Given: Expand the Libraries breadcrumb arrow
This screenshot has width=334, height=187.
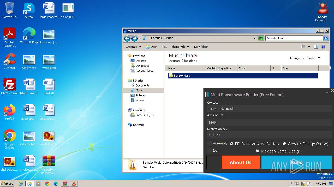Looking at the screenshot, I should pos(164,38).
